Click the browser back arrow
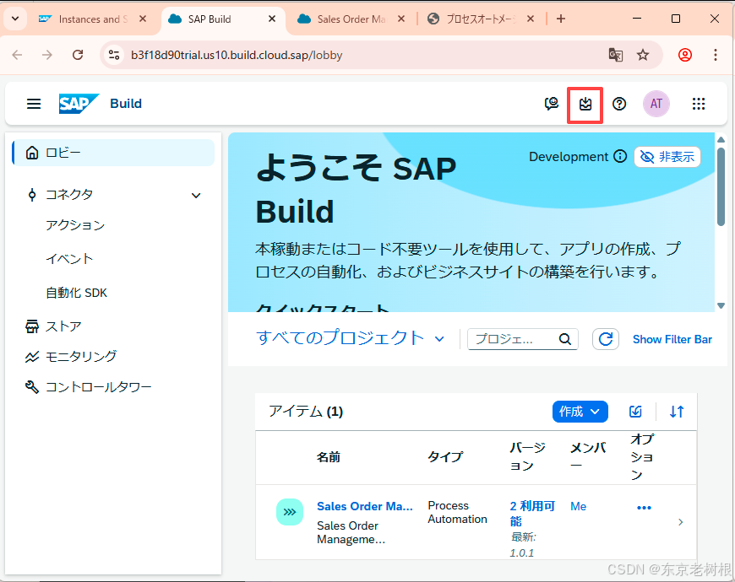The image size is (735, 582). 18,55
